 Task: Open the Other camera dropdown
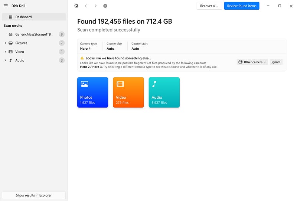(x=252, y=62)
